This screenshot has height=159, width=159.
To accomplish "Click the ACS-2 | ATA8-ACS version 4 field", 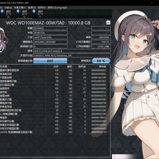I will pos(72,51).
